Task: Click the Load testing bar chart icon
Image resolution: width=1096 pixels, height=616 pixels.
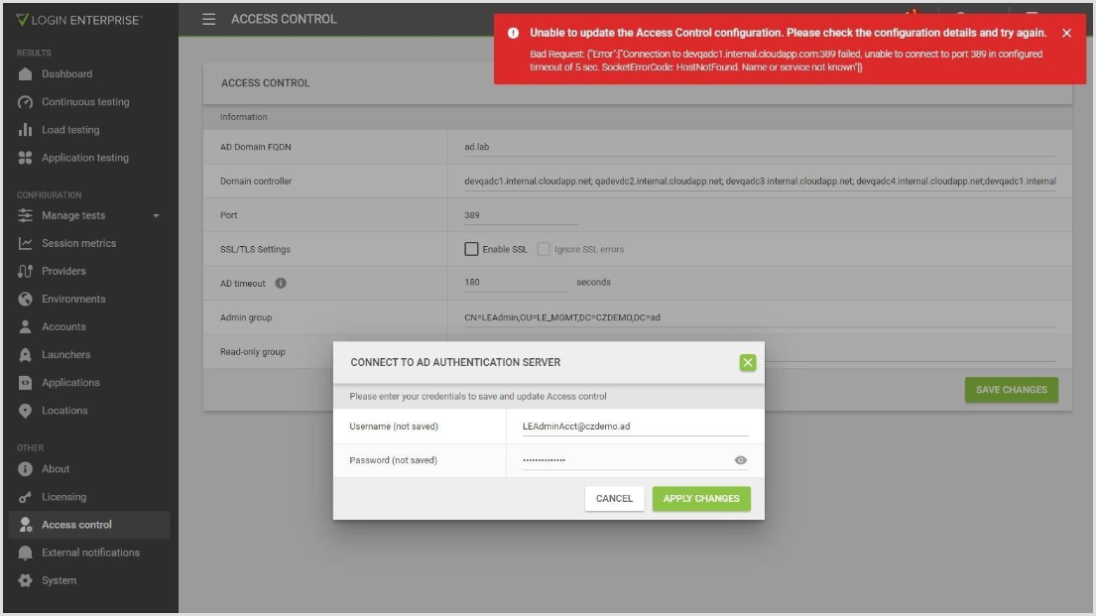Action: tap(26, 130)
